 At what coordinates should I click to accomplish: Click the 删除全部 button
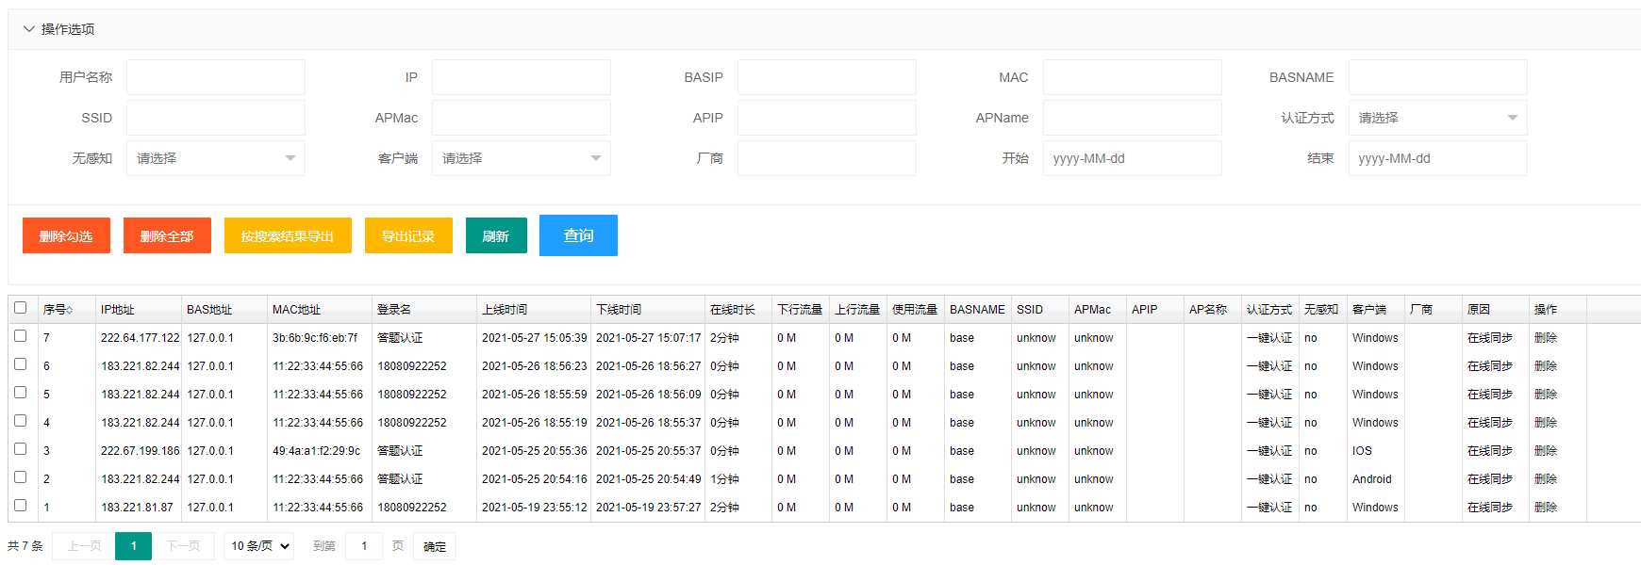167,236
